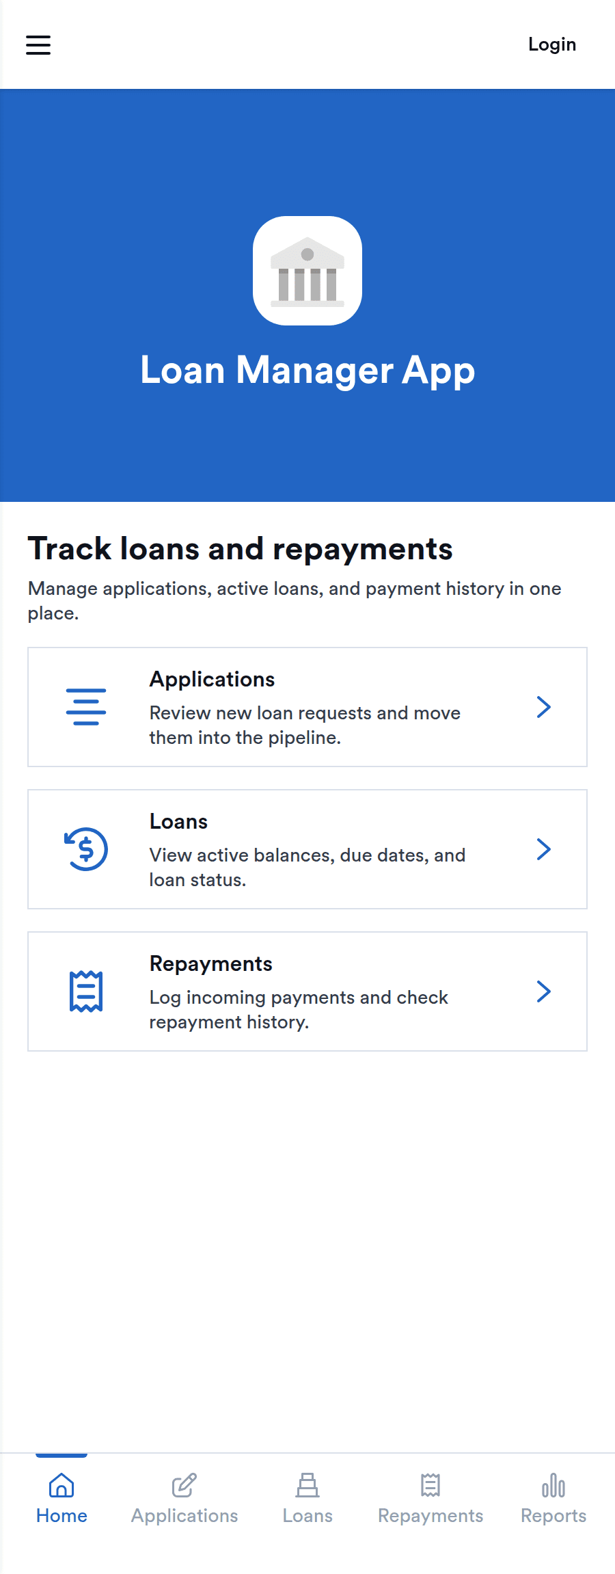Click "View active balances" description
This screenshot has width=615, height=1574.
(x=307, y=867)
